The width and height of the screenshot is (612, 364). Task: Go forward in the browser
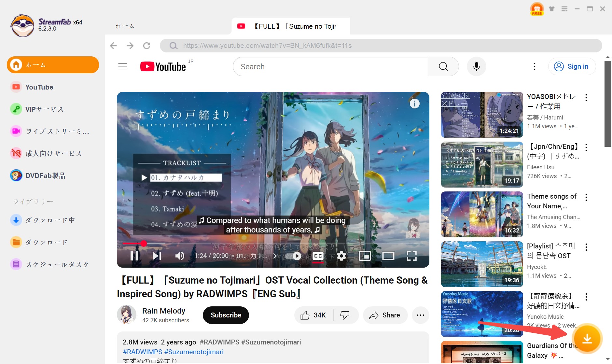click(x=130, y=46)
